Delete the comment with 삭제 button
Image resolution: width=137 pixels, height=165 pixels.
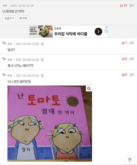pos(23,18)
